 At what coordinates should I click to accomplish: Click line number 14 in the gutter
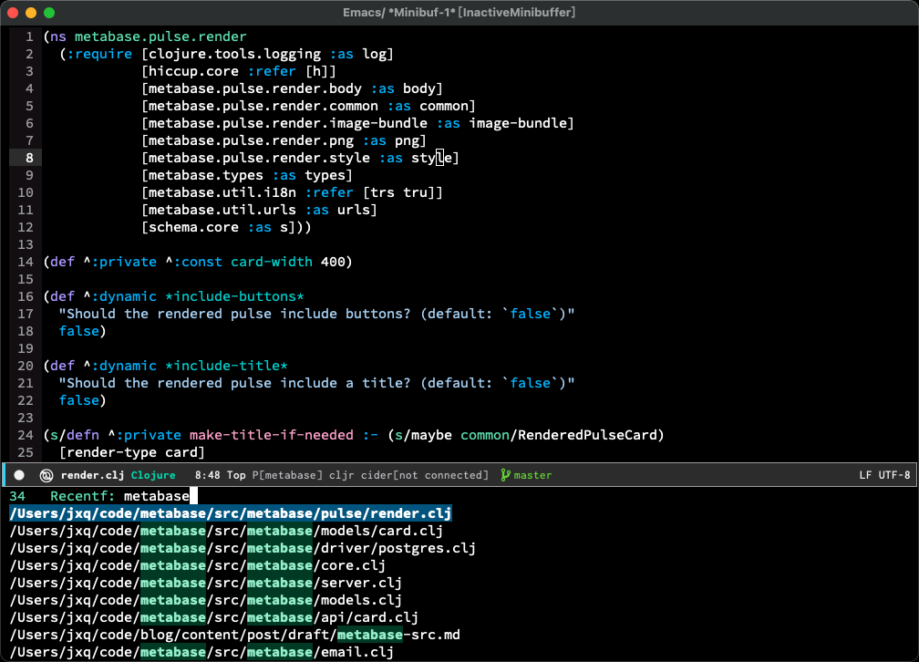tap(26, 262)
